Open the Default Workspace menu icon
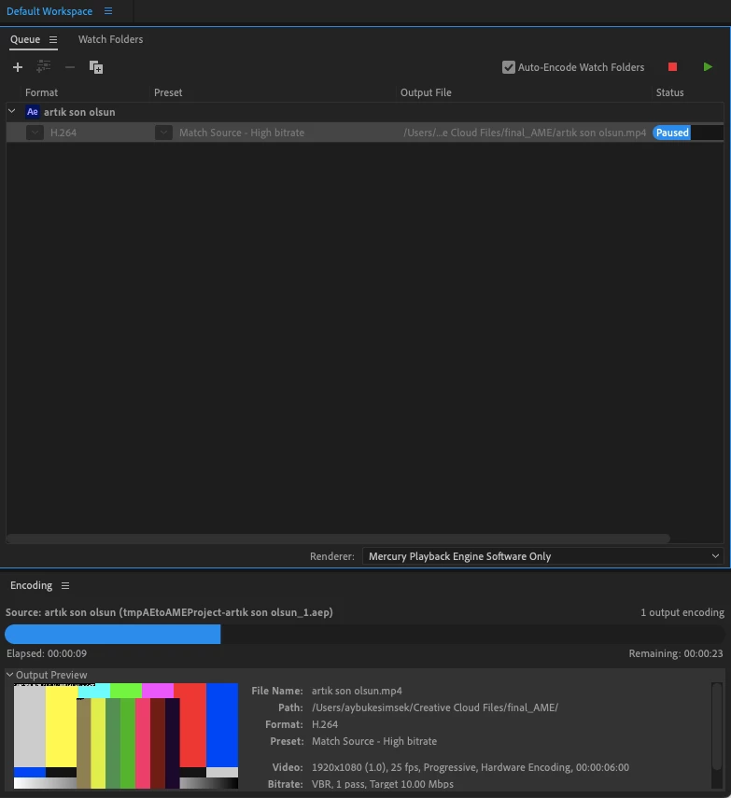The height and width of the screenshot is (798, 731). tap(108, 11)
